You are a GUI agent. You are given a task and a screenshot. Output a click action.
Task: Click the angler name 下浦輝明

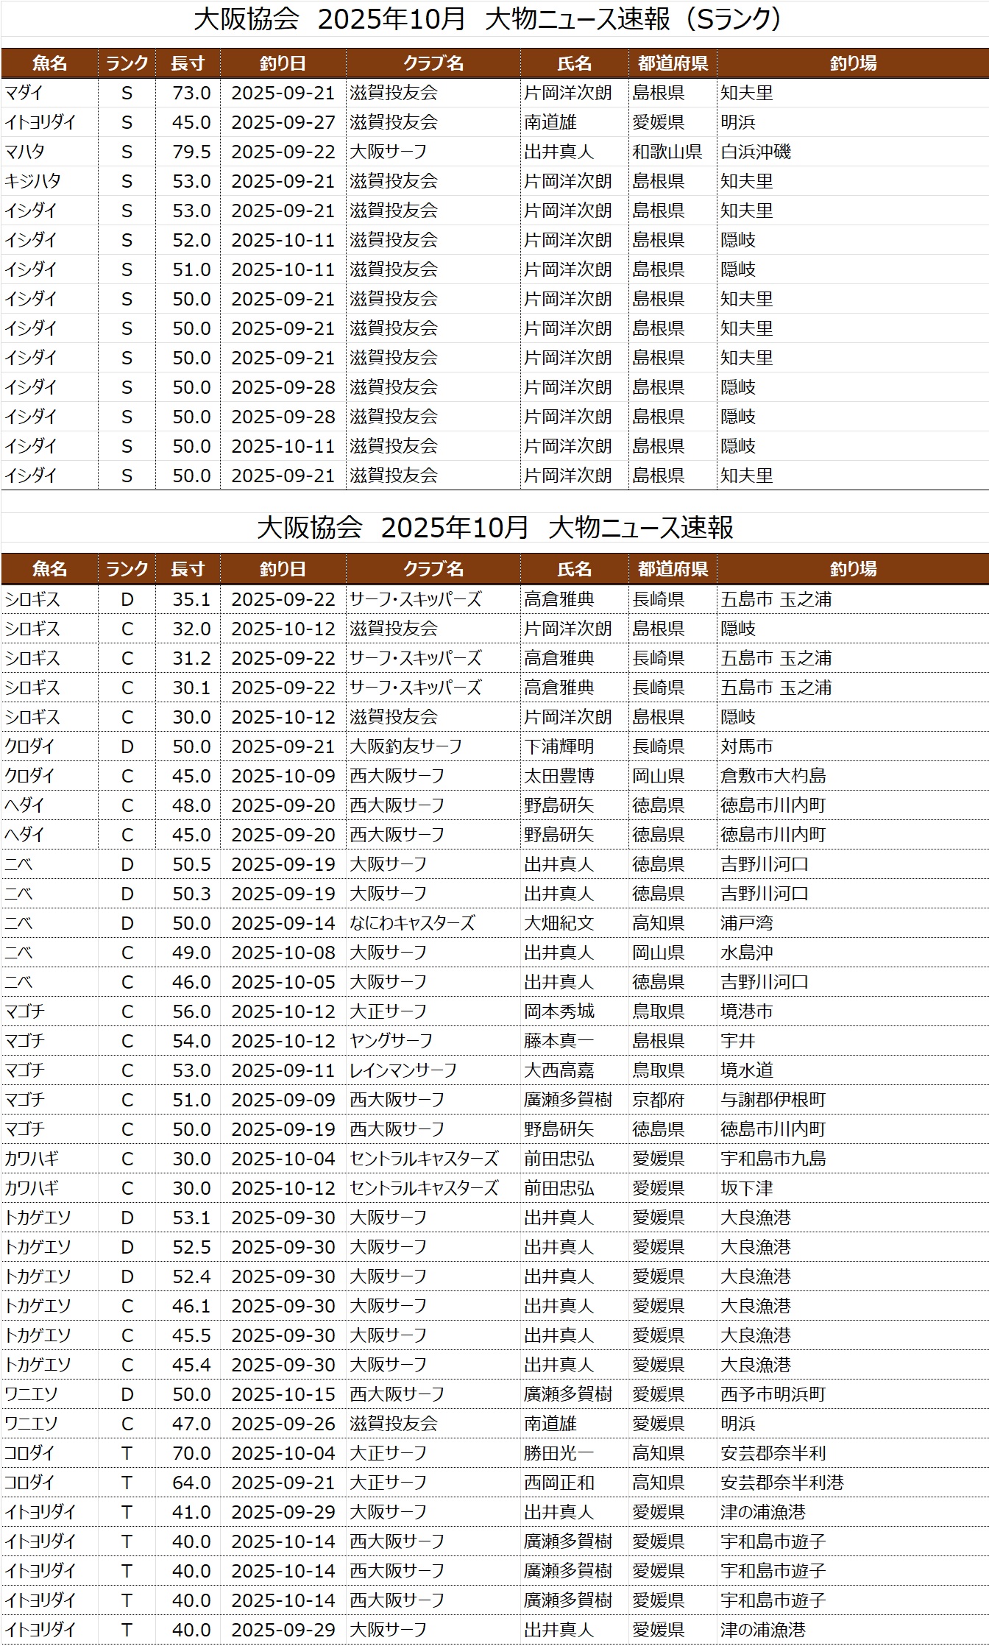pyautogui.click(x=559, y=746)
